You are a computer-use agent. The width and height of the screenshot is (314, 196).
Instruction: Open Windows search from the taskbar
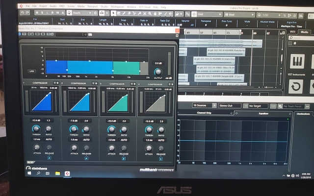coord(38,173)
